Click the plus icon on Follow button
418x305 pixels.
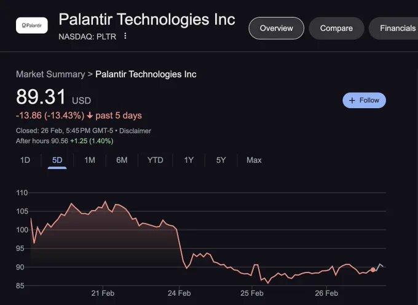click(x=352, y=100)
